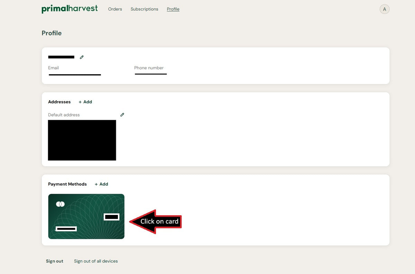Click the Phone number label

click(x=149, y=68)
